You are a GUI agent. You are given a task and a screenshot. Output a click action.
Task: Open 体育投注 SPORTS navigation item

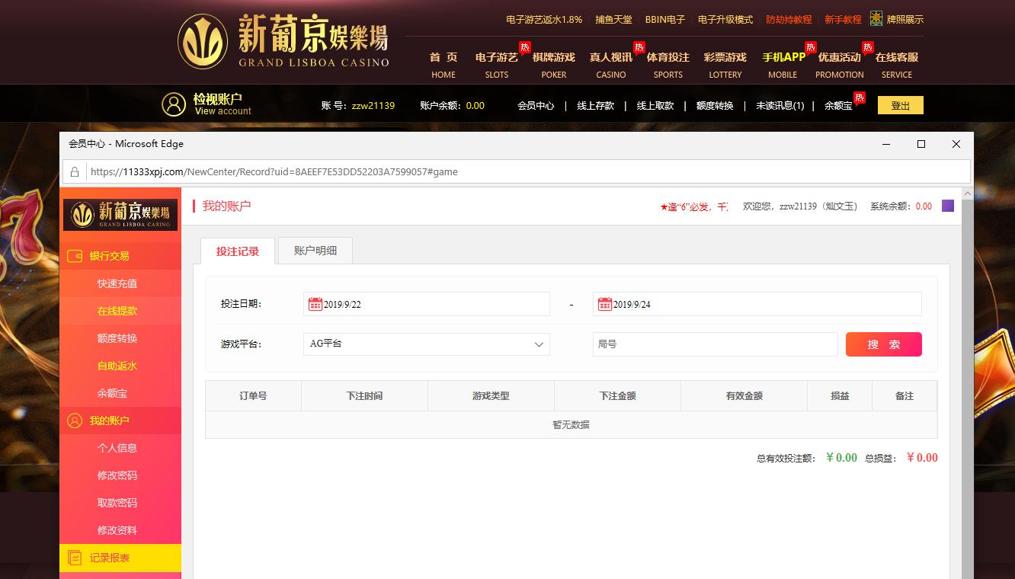668,65
